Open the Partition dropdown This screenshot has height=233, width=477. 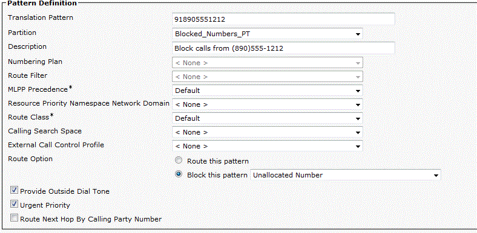coord(268,34)
